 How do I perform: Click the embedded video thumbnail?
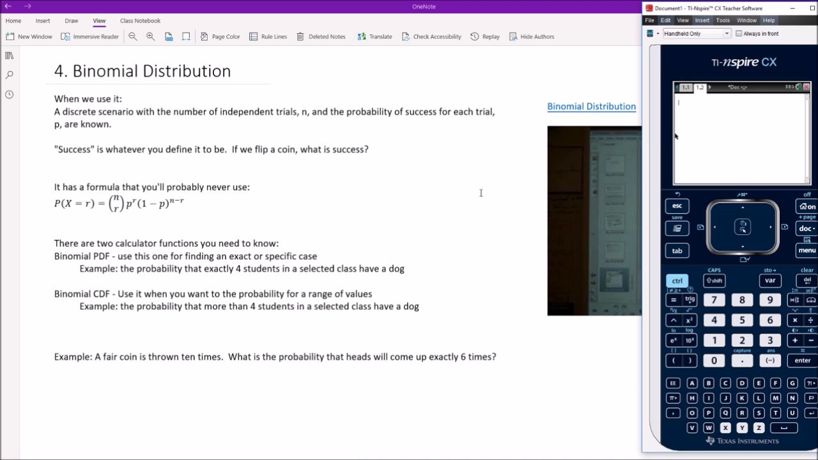click(594, 220)
